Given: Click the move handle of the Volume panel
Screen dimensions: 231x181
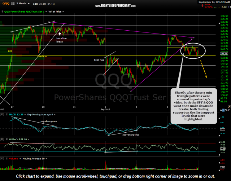Looking at the screenshot, I should coord(7,159).
